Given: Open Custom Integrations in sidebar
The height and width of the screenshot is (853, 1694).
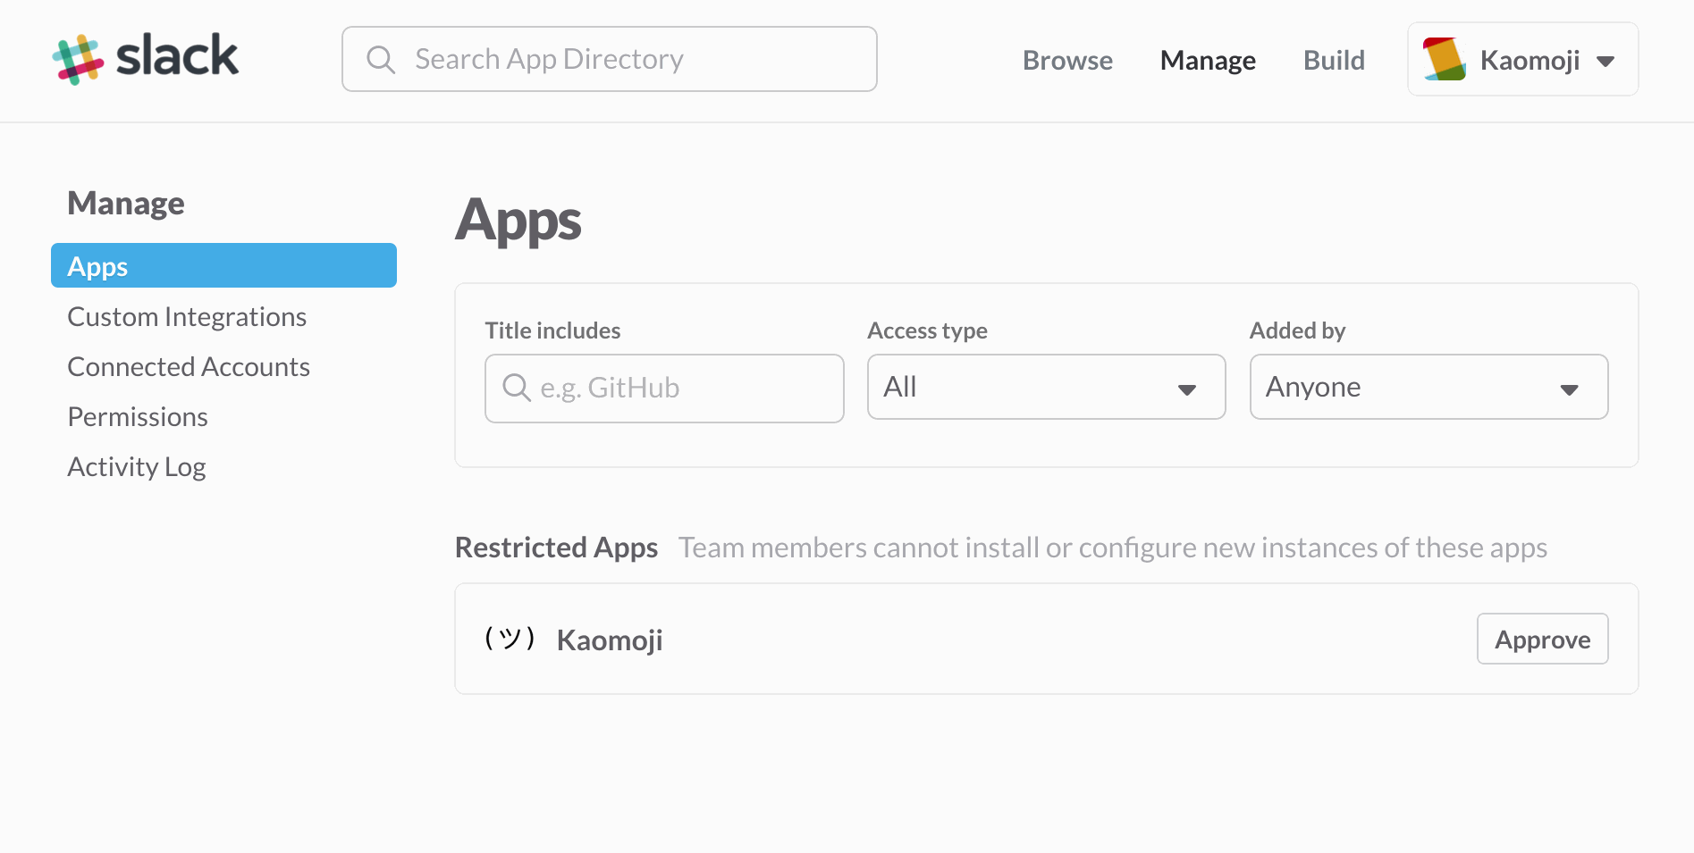Looking at the screenshot, I should tap(187, 317).
